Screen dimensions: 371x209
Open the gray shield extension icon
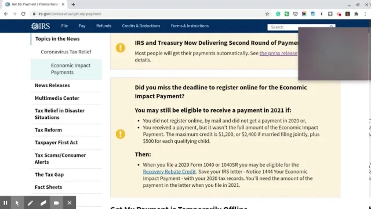[x=330, y=14]
